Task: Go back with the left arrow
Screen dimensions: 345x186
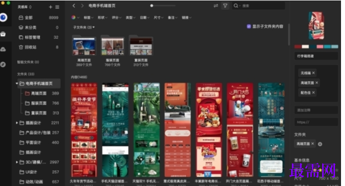Action: pos(74,5)
